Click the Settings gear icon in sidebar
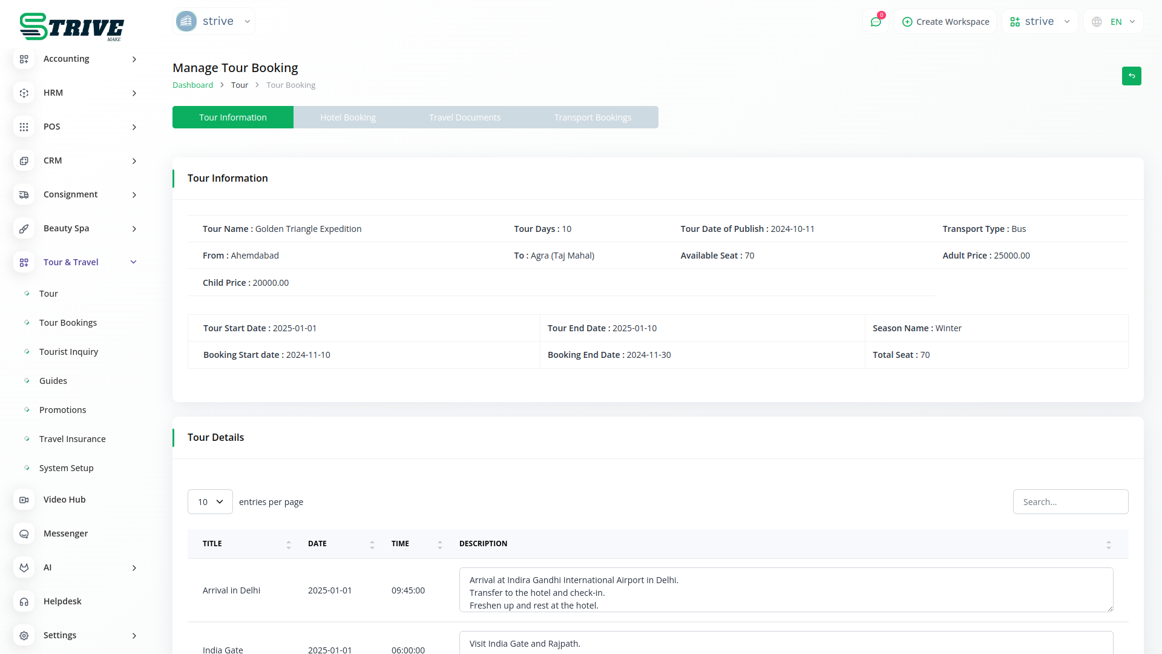The width and height of the screenshot is (1162, 654). 24,635
